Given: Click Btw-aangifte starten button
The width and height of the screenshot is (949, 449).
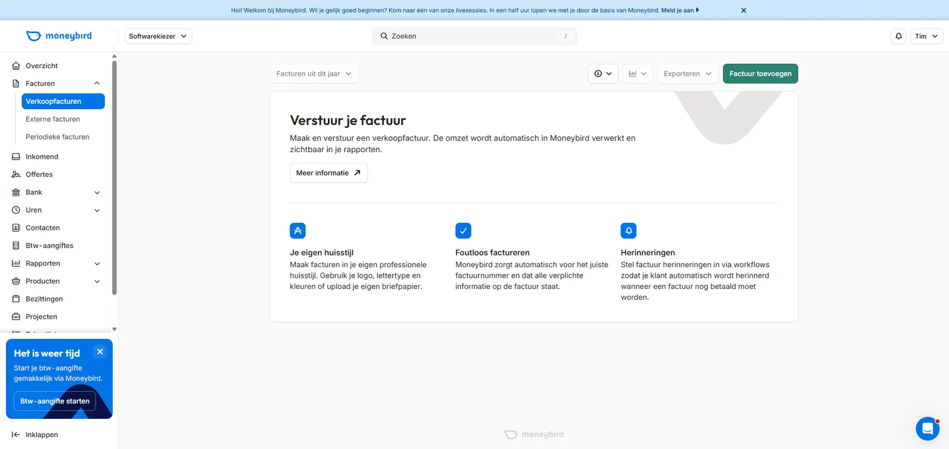Looking at the screenshot, I should (x=55, y=401).
